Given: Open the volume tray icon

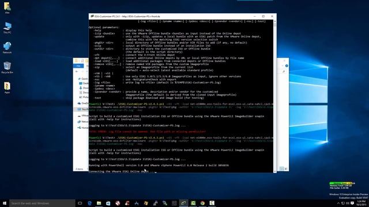Looking at the screenshot, I should click(x=348, y=203).
